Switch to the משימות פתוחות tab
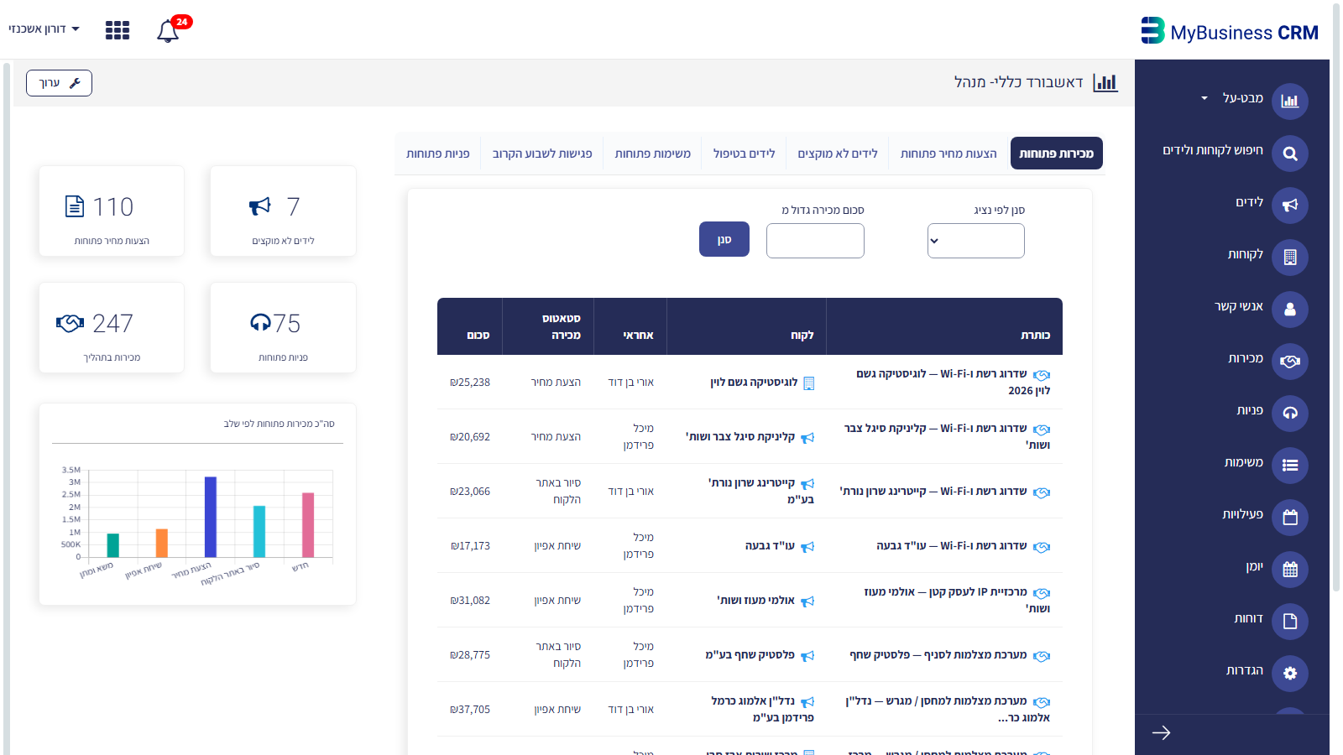The image size is (1343, 755). point(653,154)
